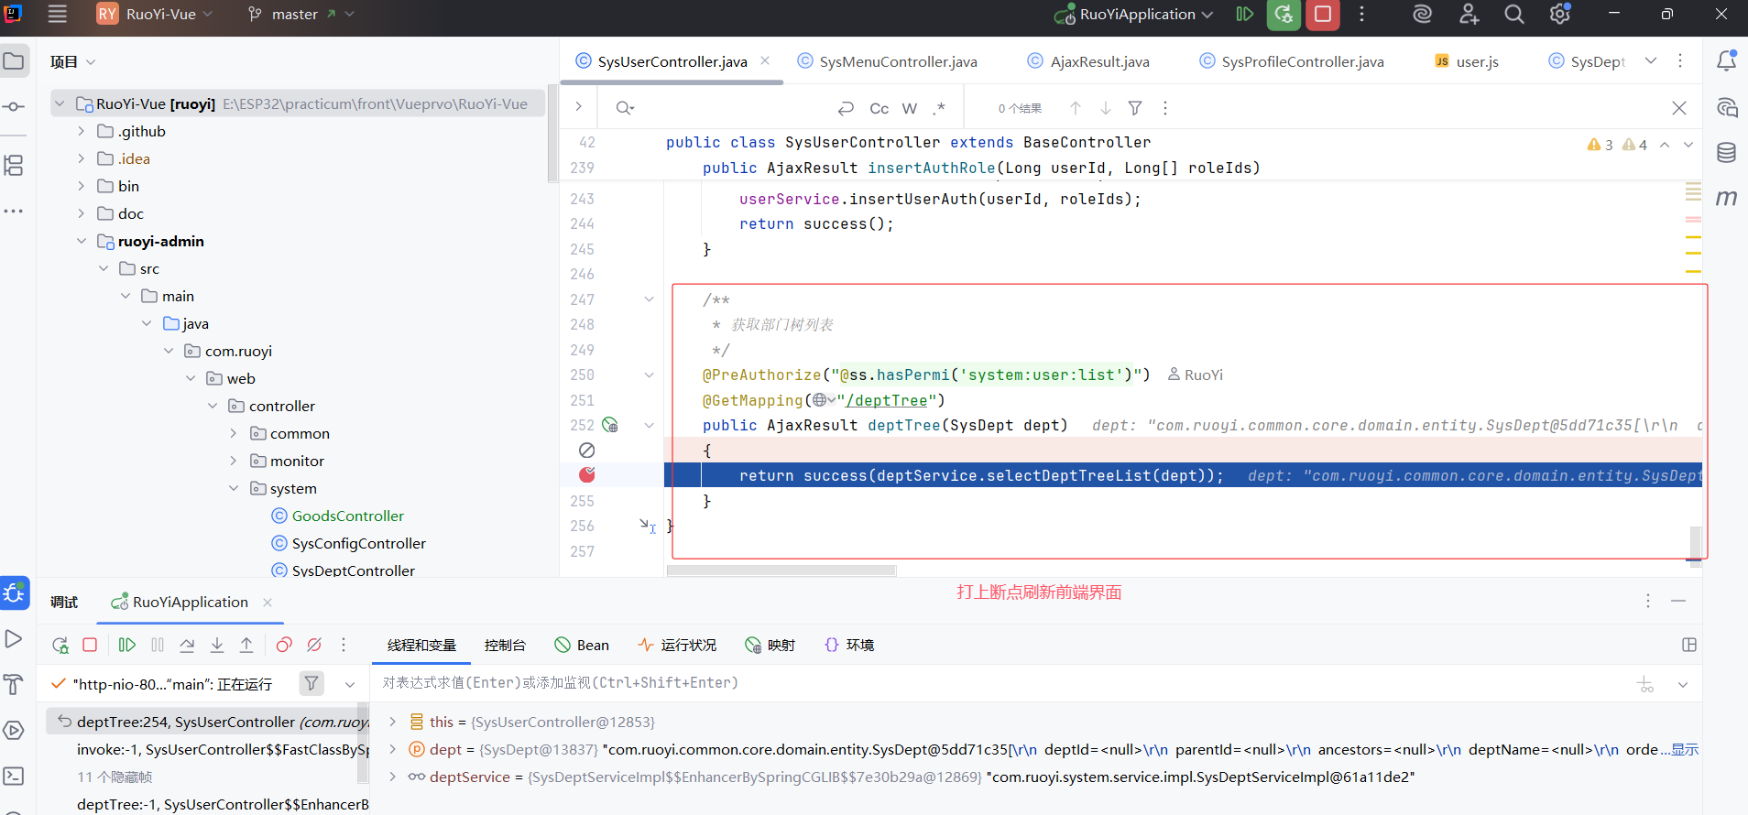Open the Debug tool window icon
This screenshot has width=1748, height=815.
coord(15,592)
